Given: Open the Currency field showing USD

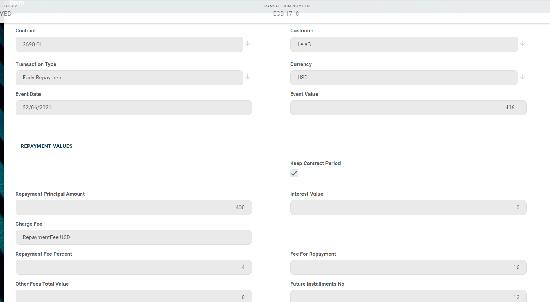Looking at the screenshot, I should tap(404, 78).
